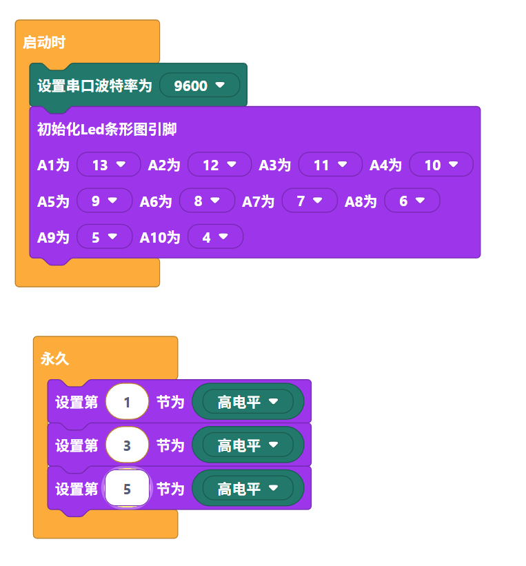Viewport: 526px width, 566px height.
Task: Open the A9 pin dropdown showing 5
Action: click(104, 237)
